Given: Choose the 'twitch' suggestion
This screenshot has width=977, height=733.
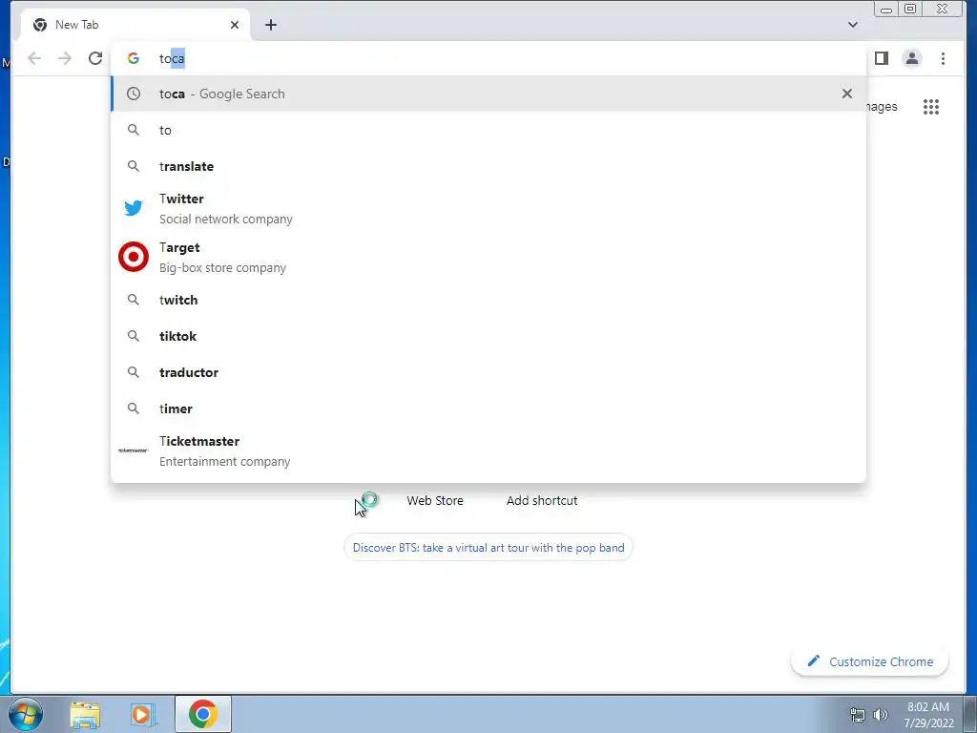Looking at the screenshot, I should [x=488, y=300].
